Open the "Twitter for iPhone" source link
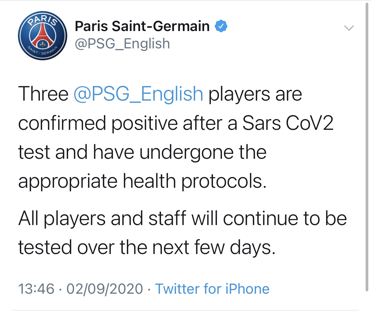Viewport: 371px width, 314px height. [x=212, y=289]
